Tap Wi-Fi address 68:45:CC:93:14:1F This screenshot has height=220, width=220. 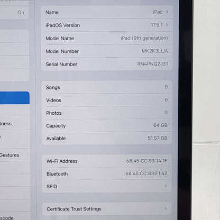pos(146,161)
